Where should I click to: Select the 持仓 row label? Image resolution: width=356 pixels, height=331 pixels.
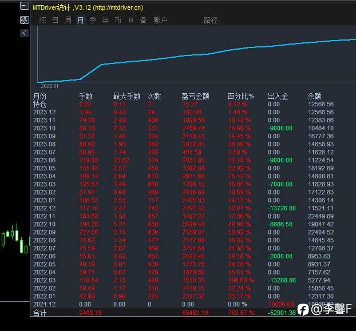[39, 104]
